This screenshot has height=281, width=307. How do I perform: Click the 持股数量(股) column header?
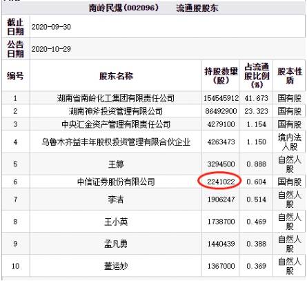point(221,76)
